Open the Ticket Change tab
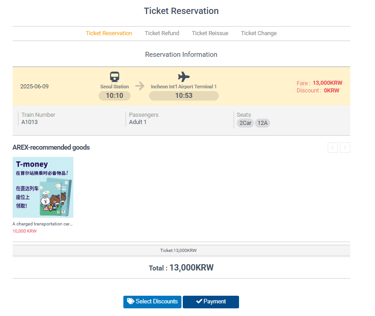The height and width of the screenshot is (316, 375). 259,33
